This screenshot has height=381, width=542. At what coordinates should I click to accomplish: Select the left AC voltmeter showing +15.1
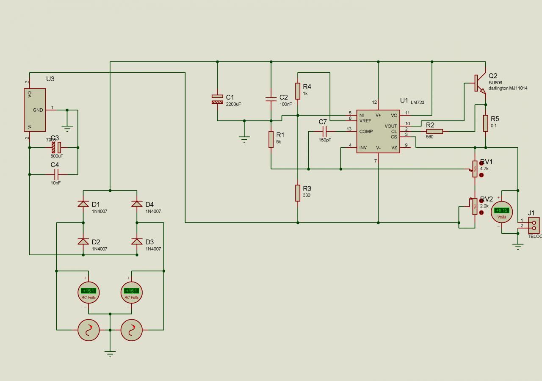[x=88, y=292]
